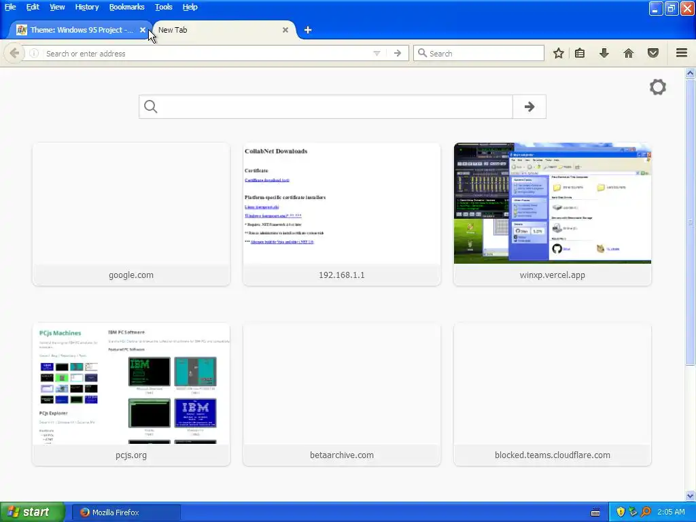This screenshot has width=696, height=522.
Task: Open the Edit menu
Action: 33,7
